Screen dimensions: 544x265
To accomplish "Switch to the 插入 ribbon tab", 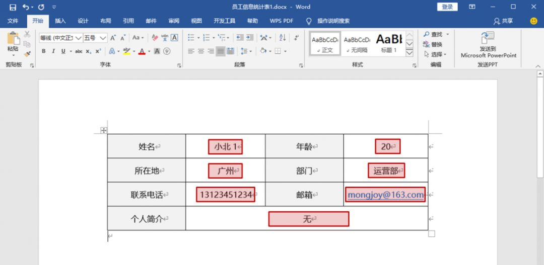I will (60, 21).
